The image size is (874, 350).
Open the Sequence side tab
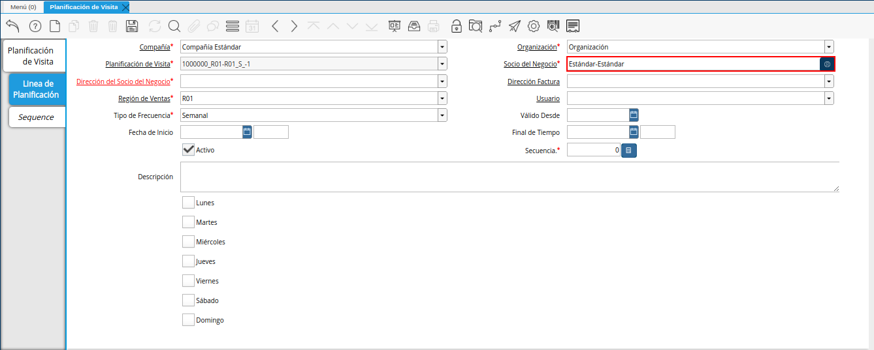tap(37, 117)
